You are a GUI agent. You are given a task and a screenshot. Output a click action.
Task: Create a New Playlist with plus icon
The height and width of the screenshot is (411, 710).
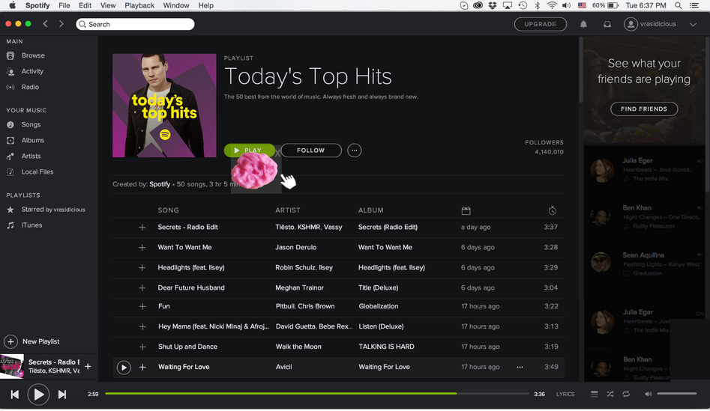(10, 342)
